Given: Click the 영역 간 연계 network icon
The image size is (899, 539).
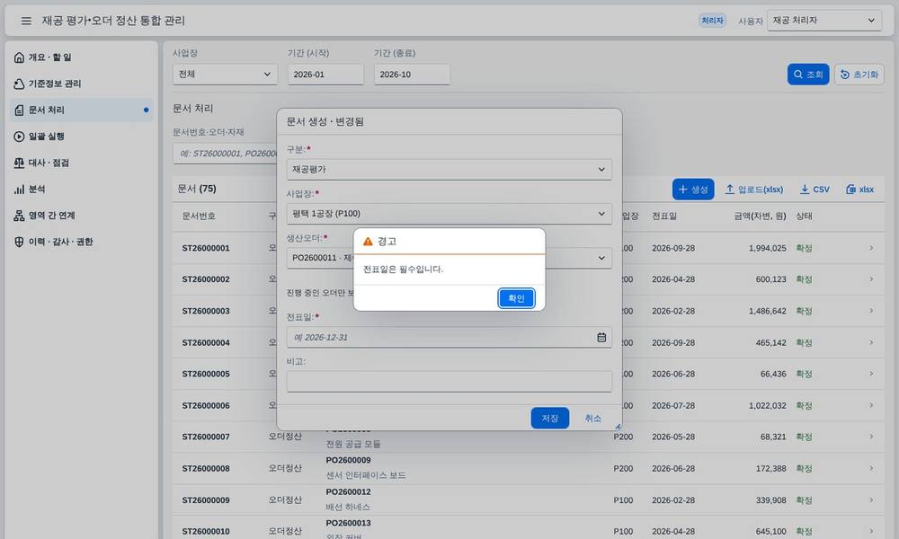Looking at the screenshot, I should tap(19, 216).
